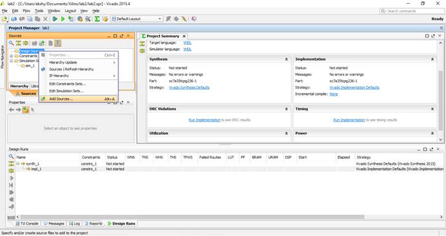
Task: Click the search magnifier in Design Runs panel
Action: (x=11, y=156)
